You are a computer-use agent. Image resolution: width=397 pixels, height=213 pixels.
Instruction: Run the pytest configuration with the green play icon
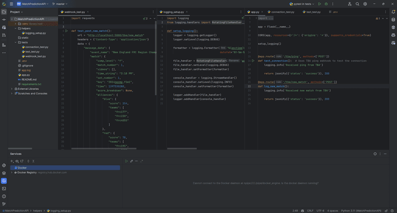tap(320, 4)
